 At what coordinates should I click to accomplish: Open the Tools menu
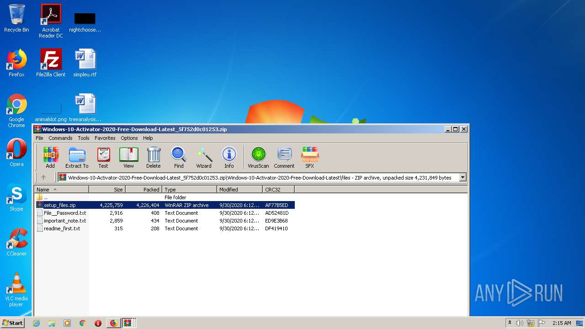click(84, 138)
